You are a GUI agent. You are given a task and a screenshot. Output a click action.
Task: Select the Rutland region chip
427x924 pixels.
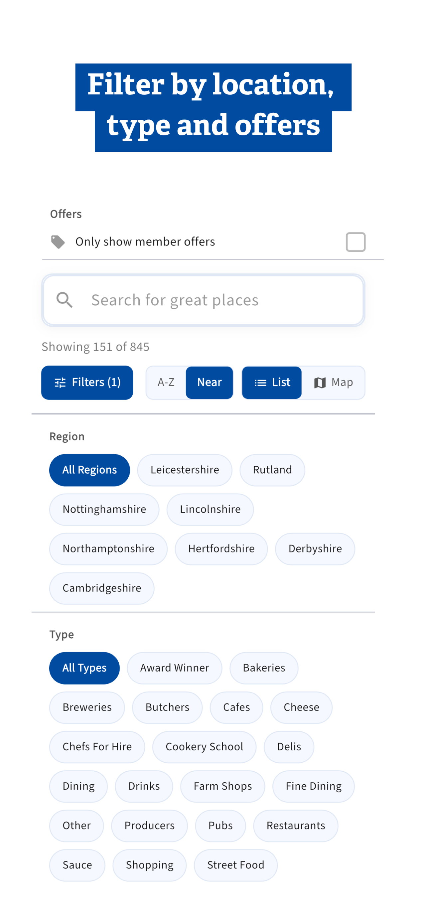coord(272,470)
